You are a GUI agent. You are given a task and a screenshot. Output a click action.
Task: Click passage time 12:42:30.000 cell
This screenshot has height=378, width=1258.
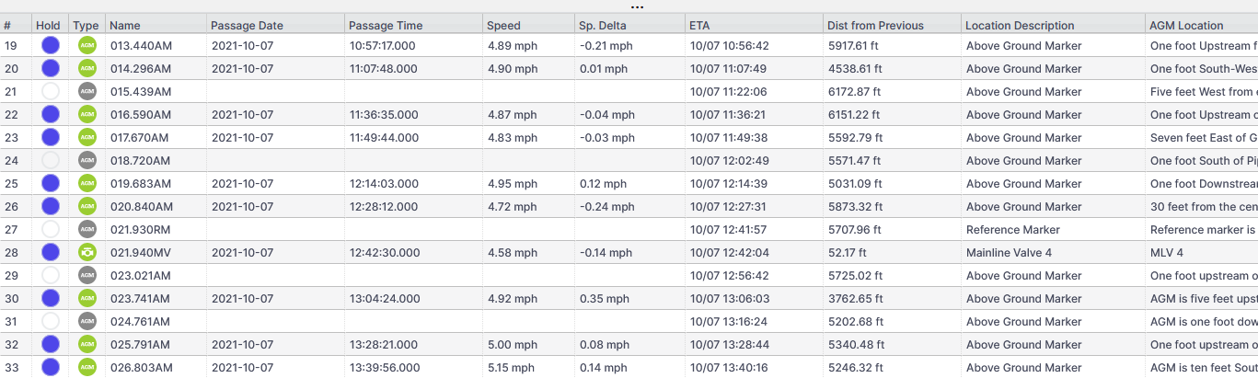tap(382, 252)
